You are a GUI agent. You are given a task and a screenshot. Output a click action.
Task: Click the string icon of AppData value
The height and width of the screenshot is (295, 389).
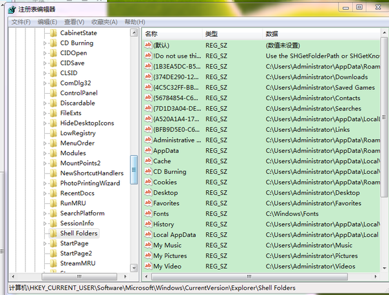click(148, 150)
